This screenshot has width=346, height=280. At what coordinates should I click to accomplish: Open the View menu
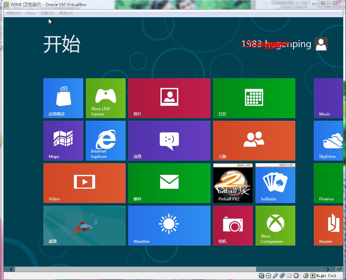pyautogui.click(x=30, y=13)
